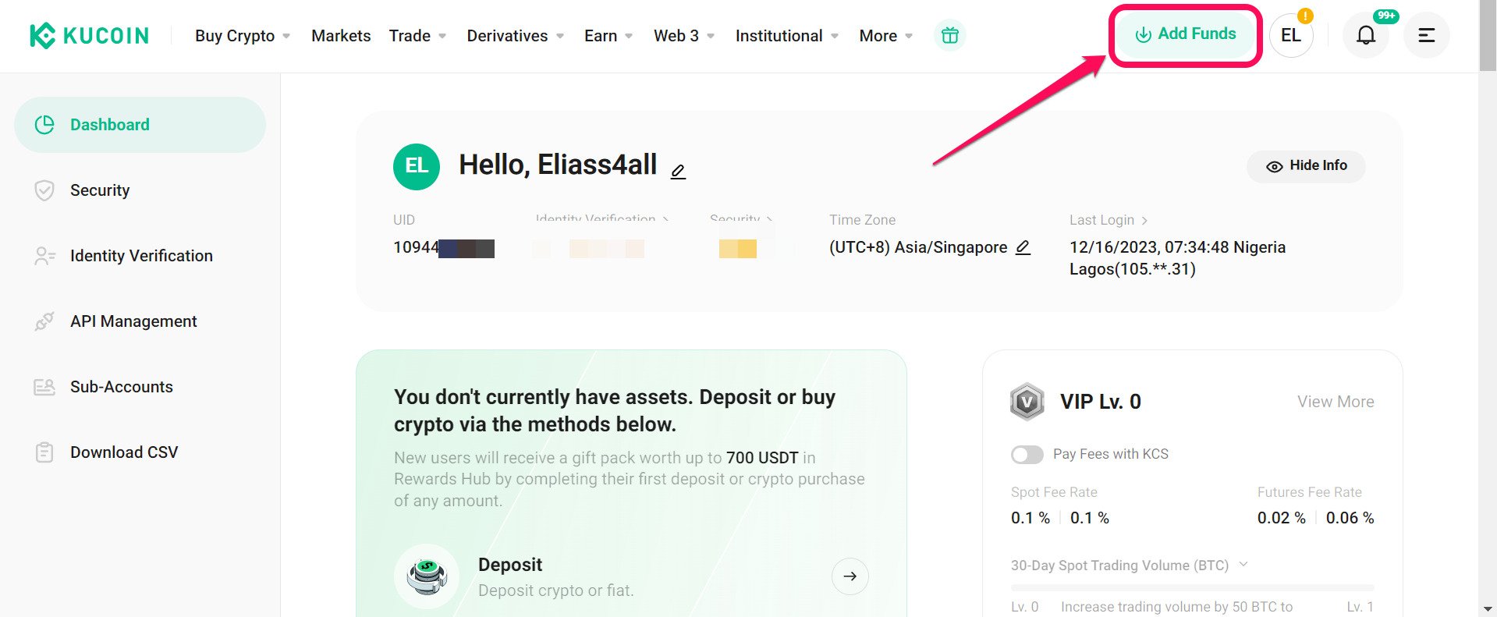Click the Identity Verification person icon
Image resolution: width=1497 pixels, height=617 pixels.
[44, 256]
